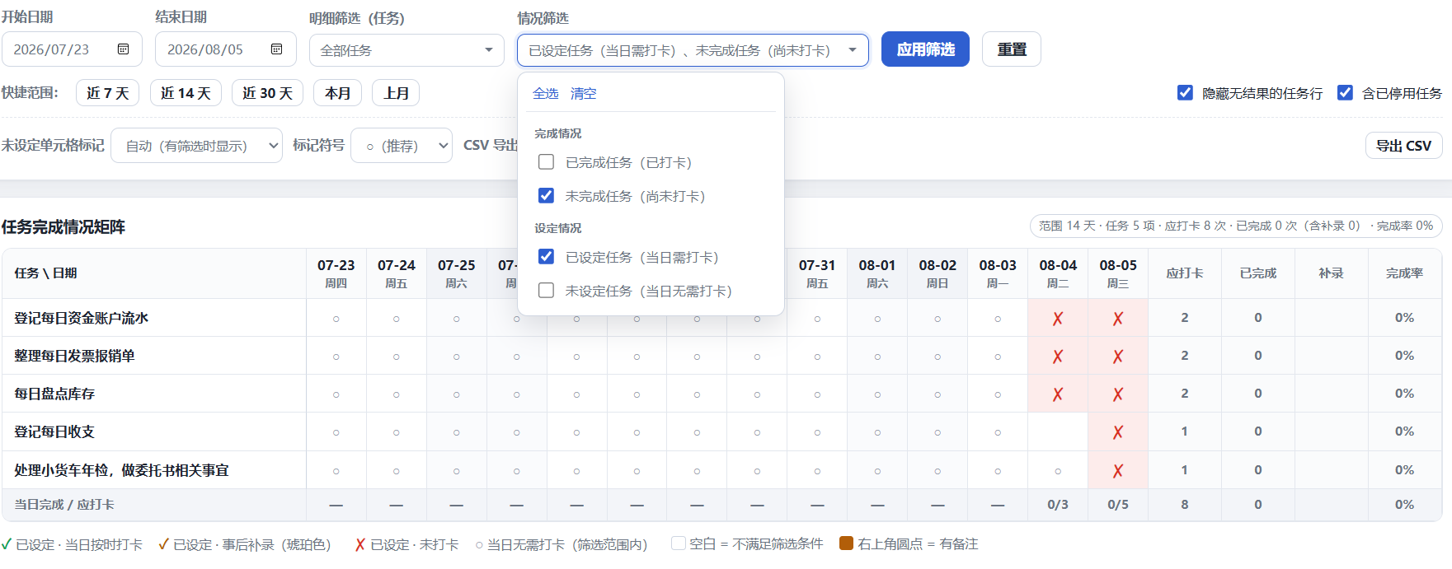The height and width of the screenshot is (569, 1452).
Task: Click the red X for 登记每日资金账户流水 on 08-04
Action: point(1058,319)
